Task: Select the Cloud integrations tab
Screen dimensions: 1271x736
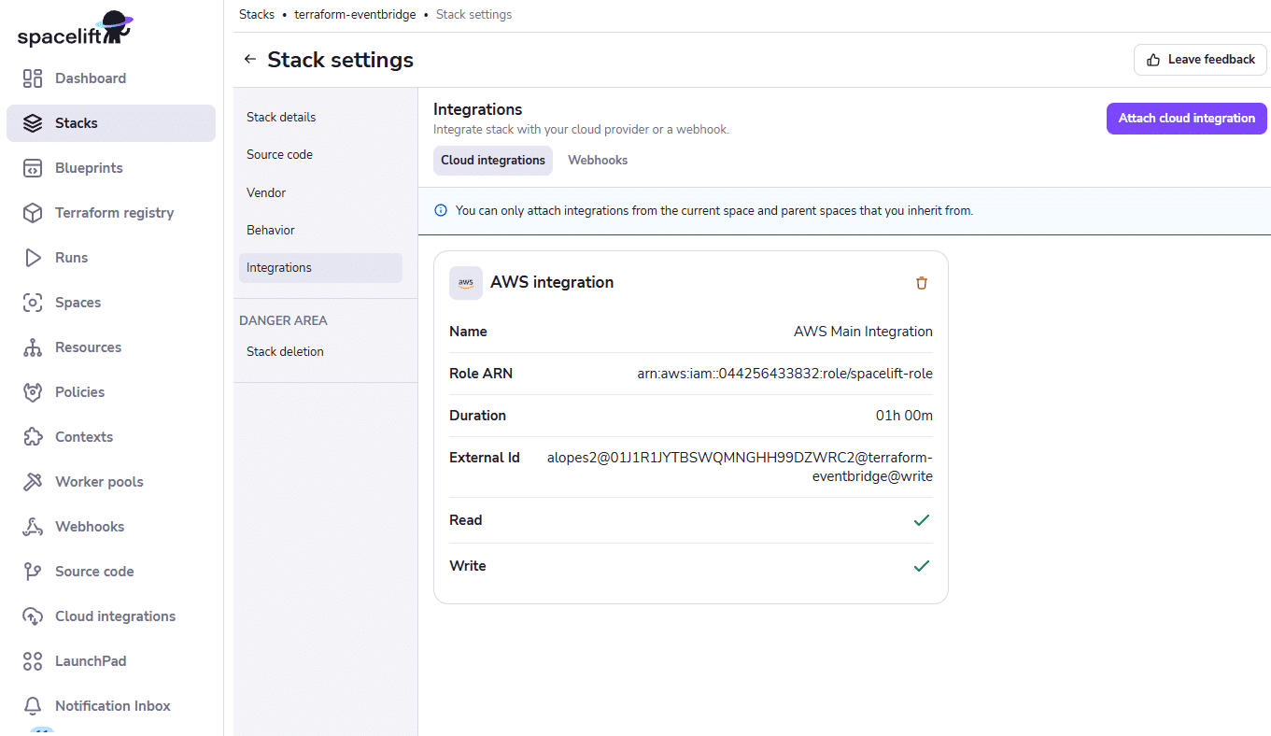Action: point(493,161)
